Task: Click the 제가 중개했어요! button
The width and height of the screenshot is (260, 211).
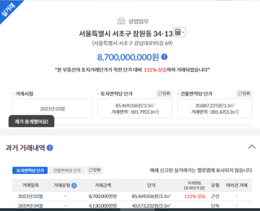Action: click(31, 122)
